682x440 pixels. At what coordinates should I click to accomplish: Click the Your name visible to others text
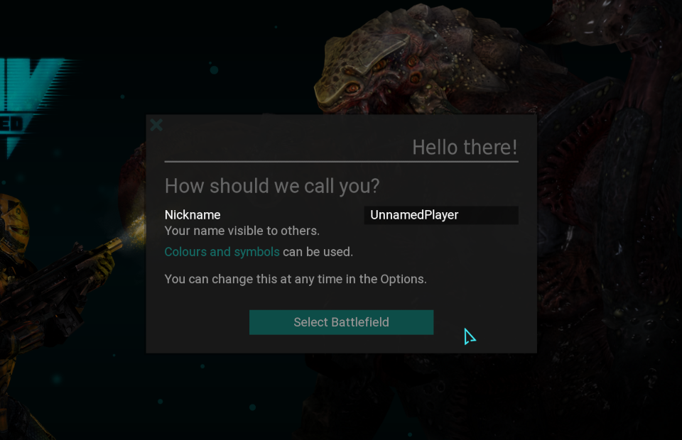tap(242, 231)
